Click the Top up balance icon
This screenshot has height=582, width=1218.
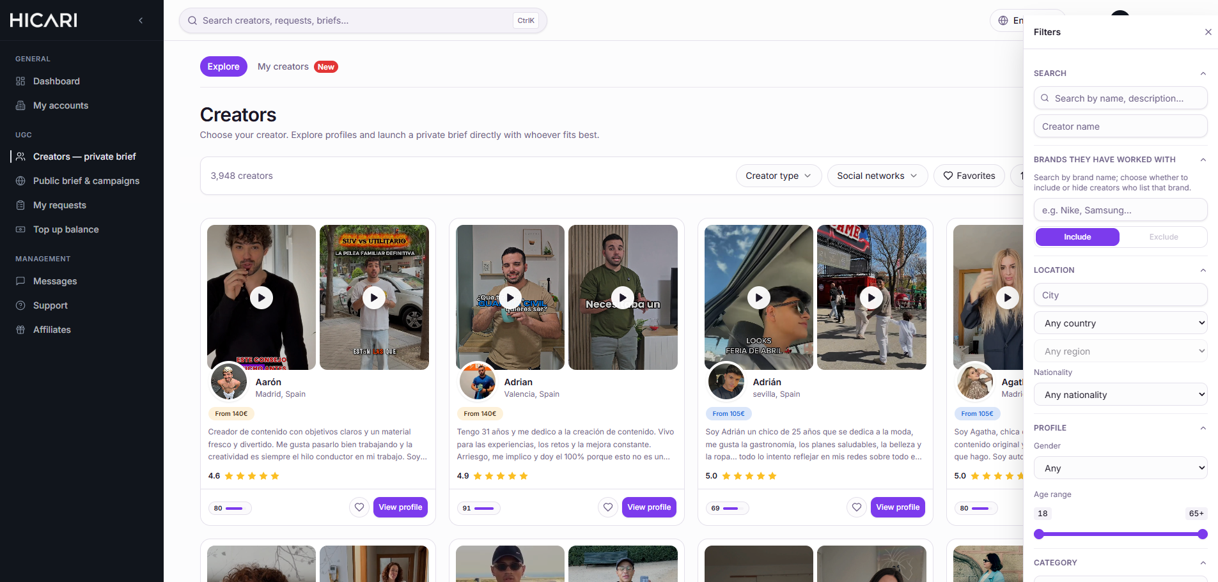point(20,229)
